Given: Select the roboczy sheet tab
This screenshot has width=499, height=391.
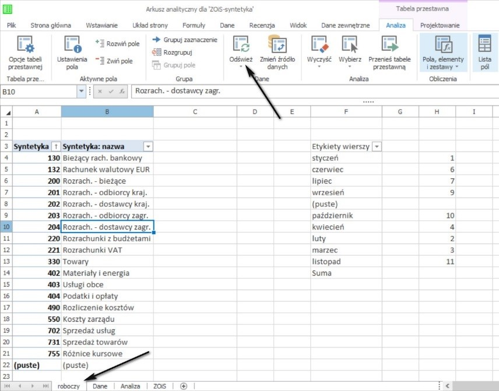Looking at the screenshot, I should tap(69, 386).
